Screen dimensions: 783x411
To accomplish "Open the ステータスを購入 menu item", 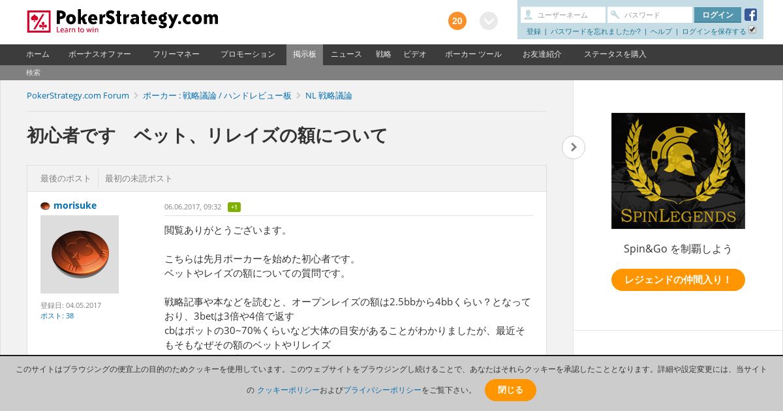I will (x=615, y=54).
